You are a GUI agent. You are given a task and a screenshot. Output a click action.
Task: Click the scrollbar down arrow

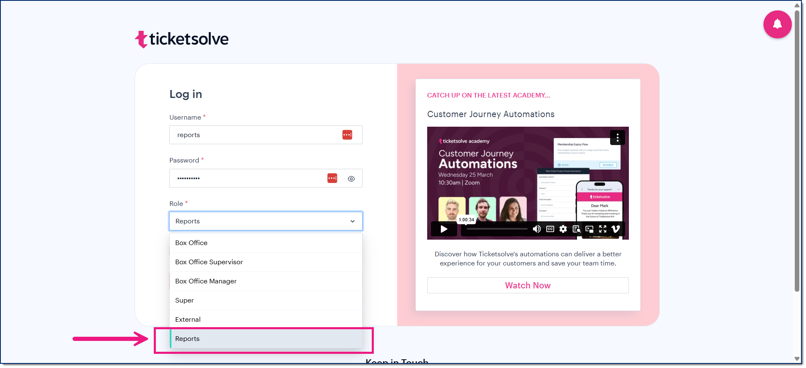pos(797,359)
